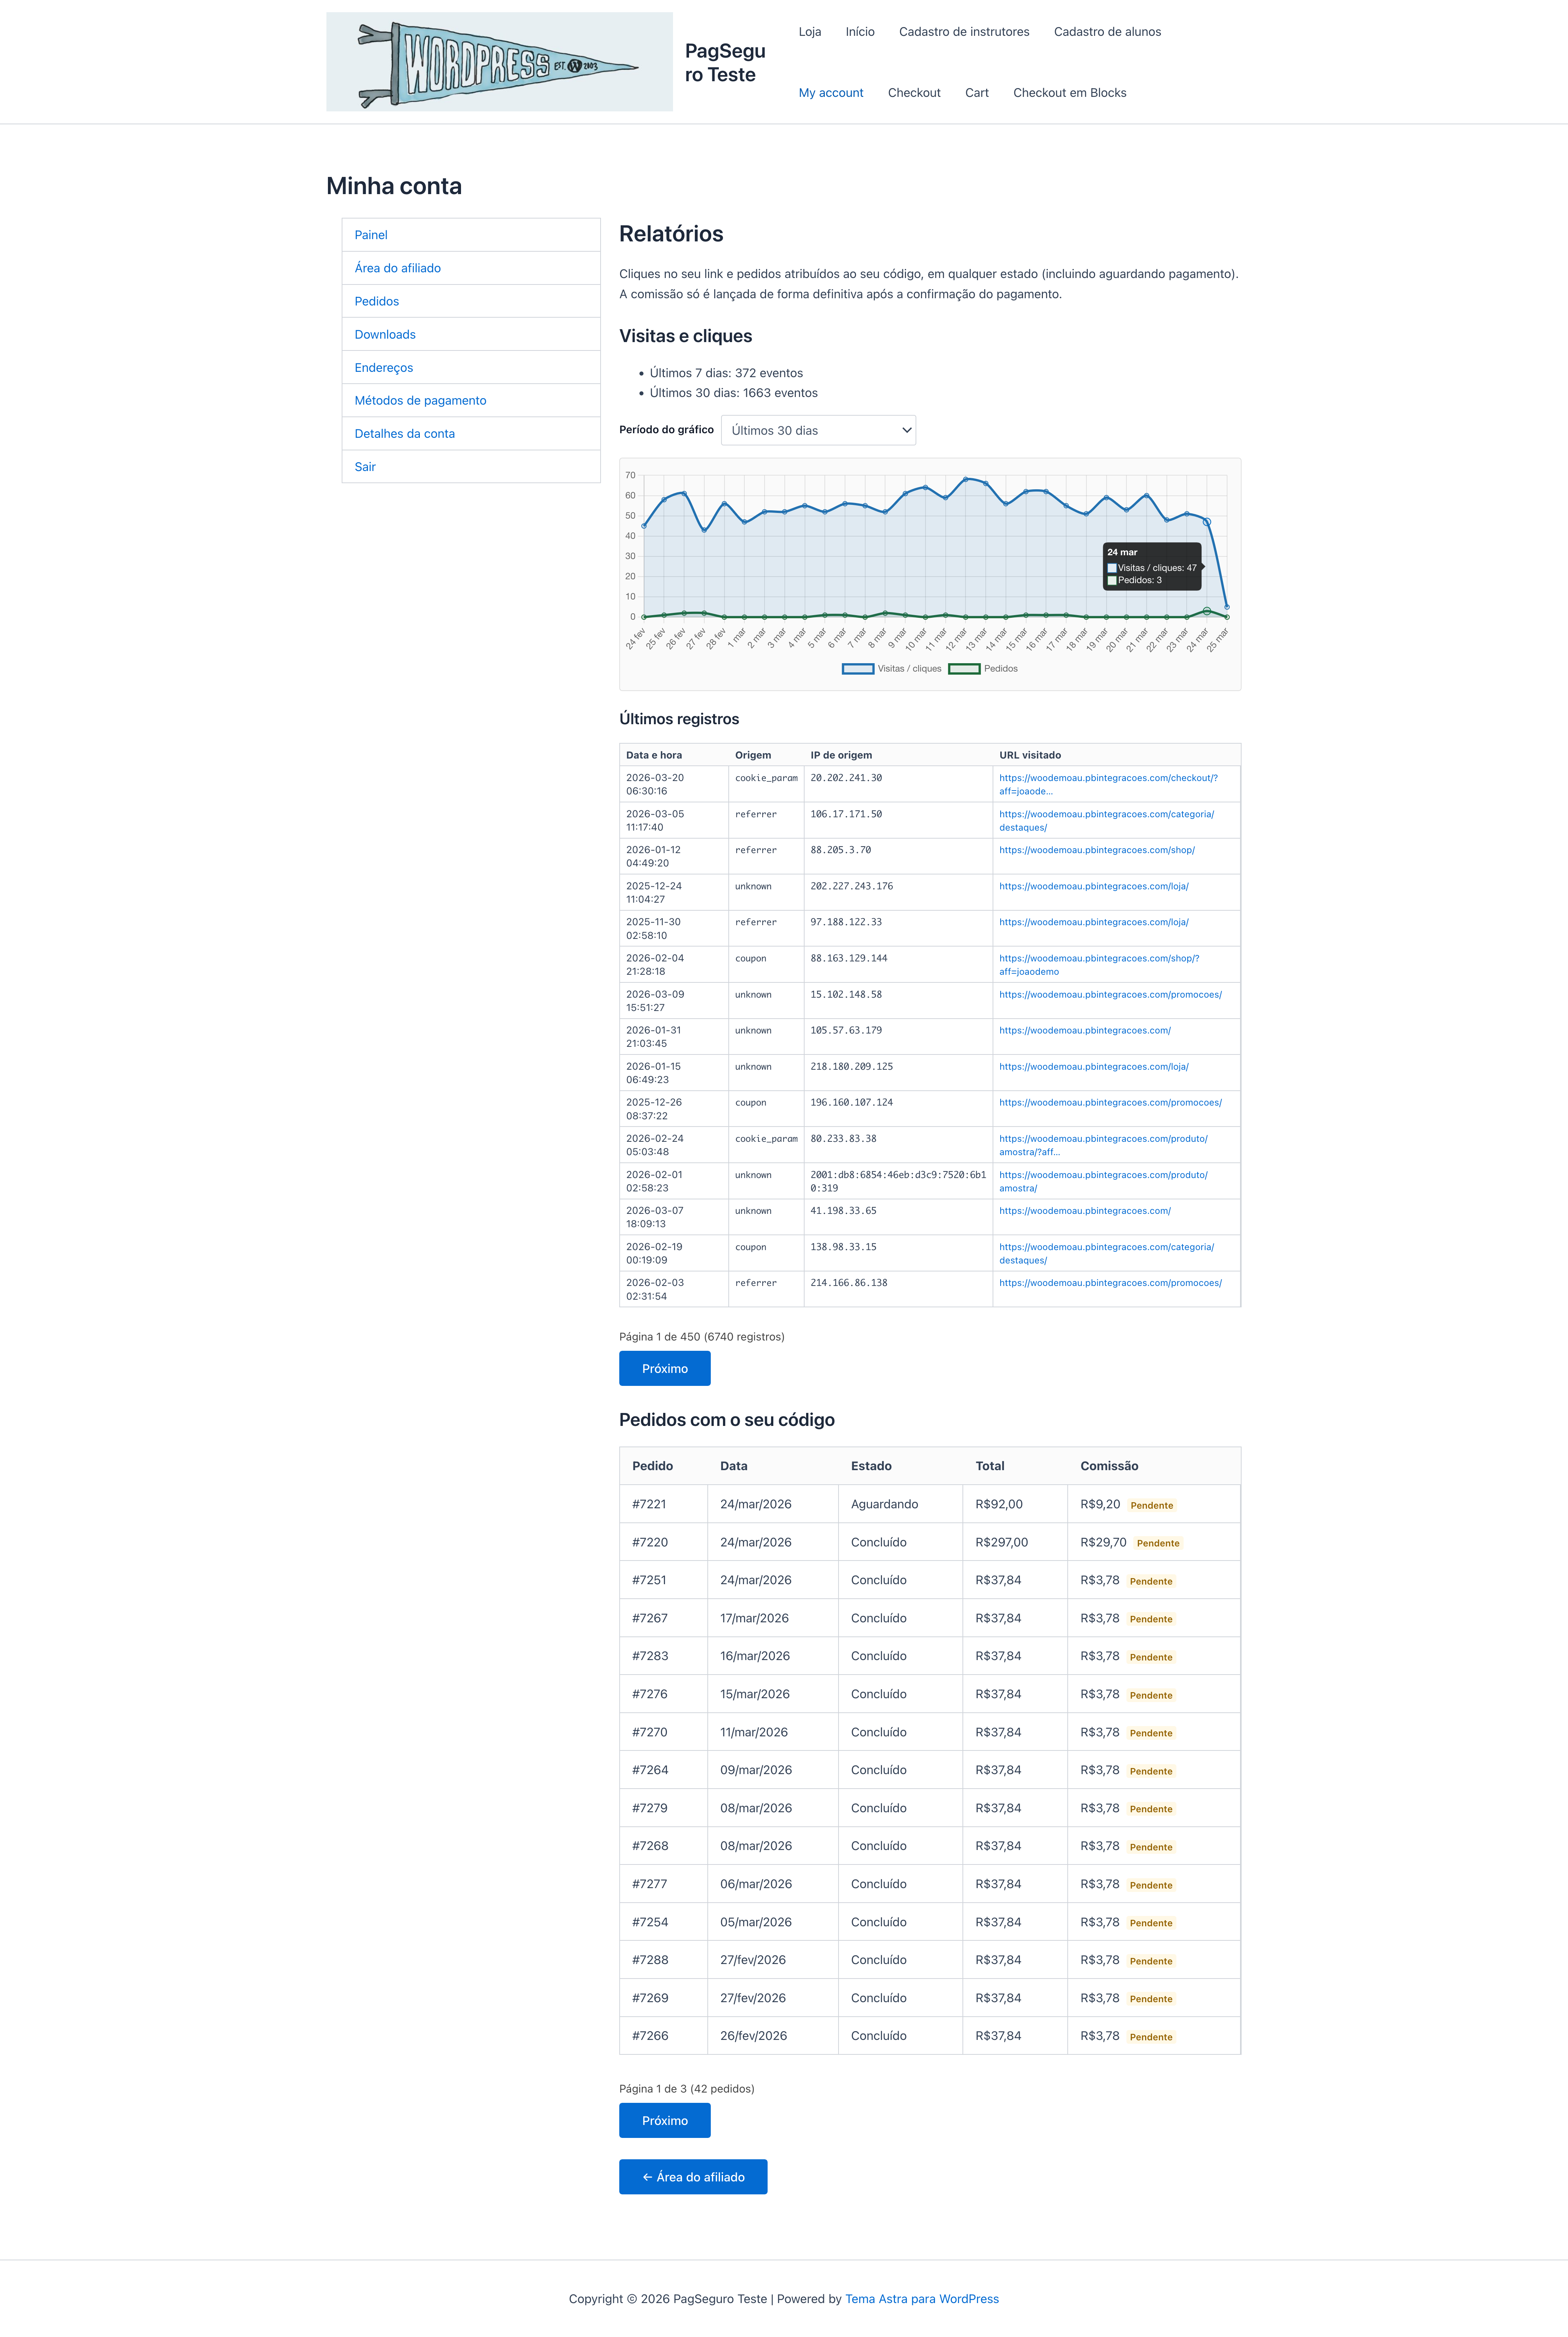Toggle Pedidos legend swatch in chart
Viewport: 1568px width, 2337px height.
[x=964, y=669]
